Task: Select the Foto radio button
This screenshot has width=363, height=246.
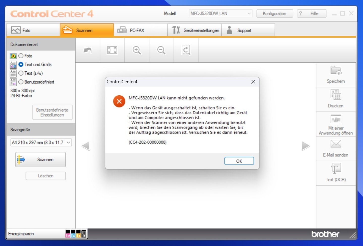Action: coord(21,56)
